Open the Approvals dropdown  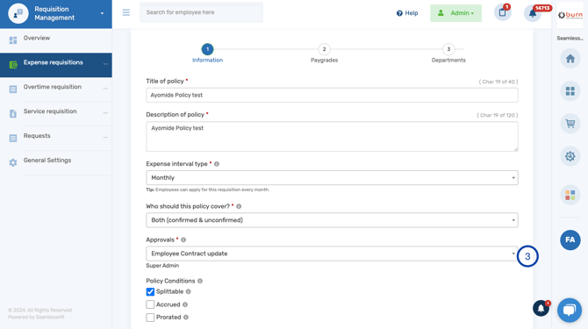tap(332, 254)
